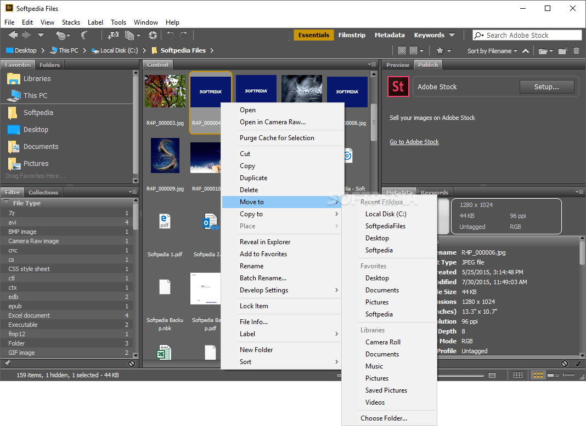The width and height of the screenshot is (586, 426).
Task: Pin the filter with the pushpin icon
Action: (7, 364)
